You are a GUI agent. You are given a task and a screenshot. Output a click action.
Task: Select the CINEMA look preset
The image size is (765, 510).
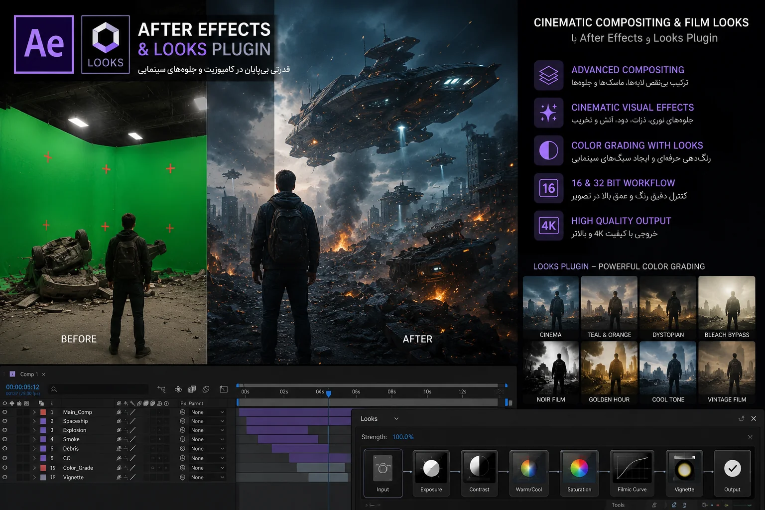(x=550, y=308)
